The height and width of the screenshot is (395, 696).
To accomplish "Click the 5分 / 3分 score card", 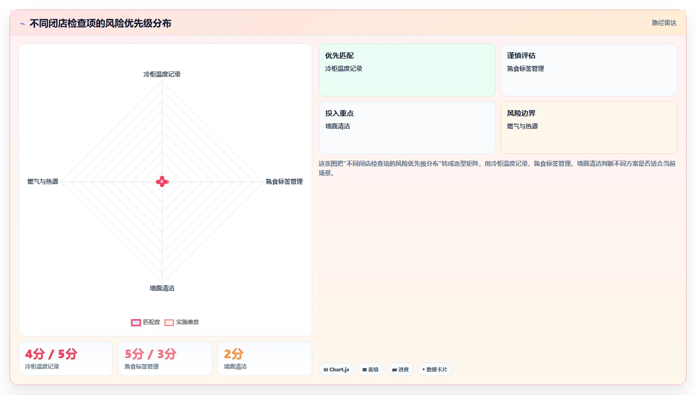I will [x=165, y=359].
